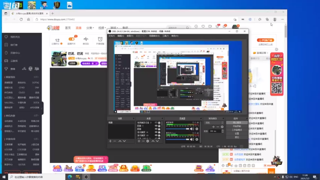Open microphone audio settings gear in mixer
320x180 pixels.
(196, 139)
